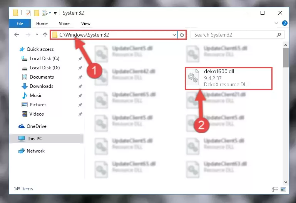Screen dimensions: 296x203
Task: Open the File menu
Action: pos(20,23)
